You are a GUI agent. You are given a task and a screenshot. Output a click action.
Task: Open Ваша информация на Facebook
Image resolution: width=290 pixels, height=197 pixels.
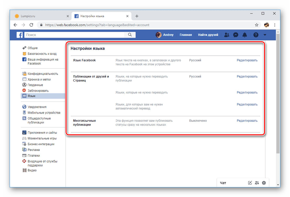coord(43,61)
